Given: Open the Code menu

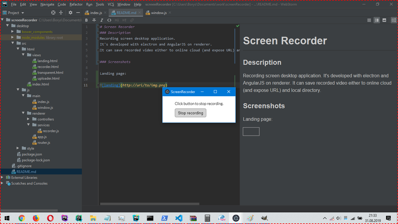Looking at the screenshot, I should click(62, 4).
